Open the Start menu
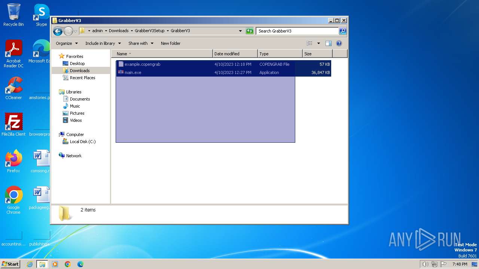479x269 pixels. coord(10,264)
